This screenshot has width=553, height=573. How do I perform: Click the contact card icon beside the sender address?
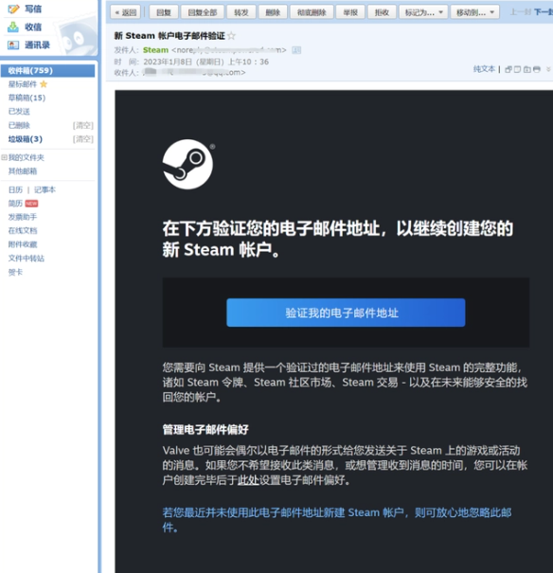point(296,50)
